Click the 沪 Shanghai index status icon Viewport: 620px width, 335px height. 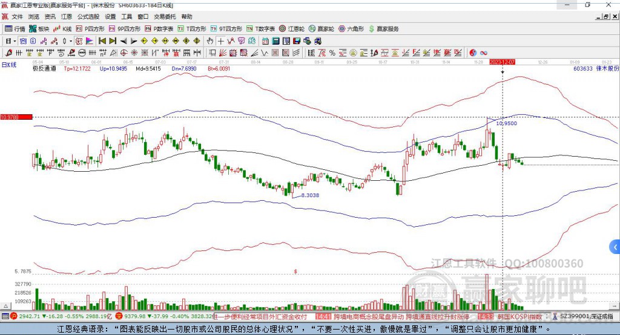coord(13,316)
